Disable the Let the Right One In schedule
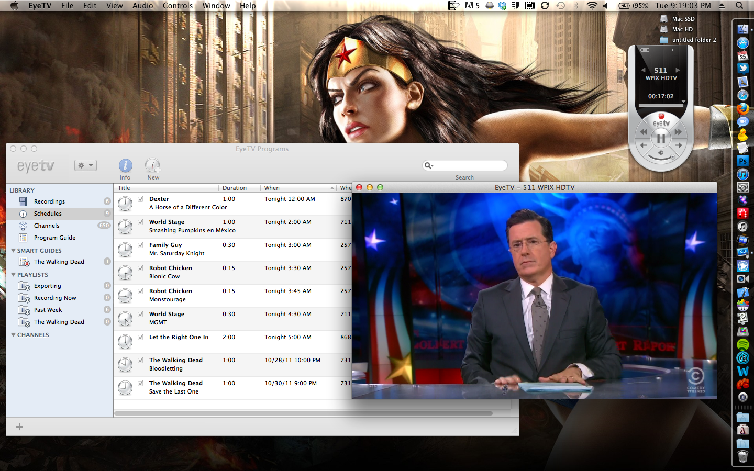Image resolution: width=754 pixels, height=471 pixels. click(x=141, y=337)
